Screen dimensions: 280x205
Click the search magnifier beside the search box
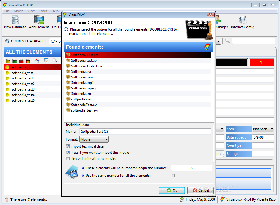tap(227, 41)
